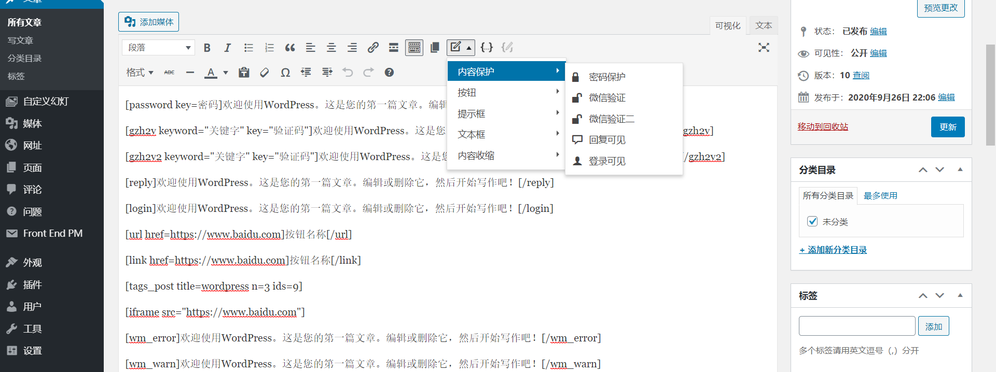Screen dimensions: 996x372
Task: Apply strikethrough formatting
Action: (x=169, y=73)
